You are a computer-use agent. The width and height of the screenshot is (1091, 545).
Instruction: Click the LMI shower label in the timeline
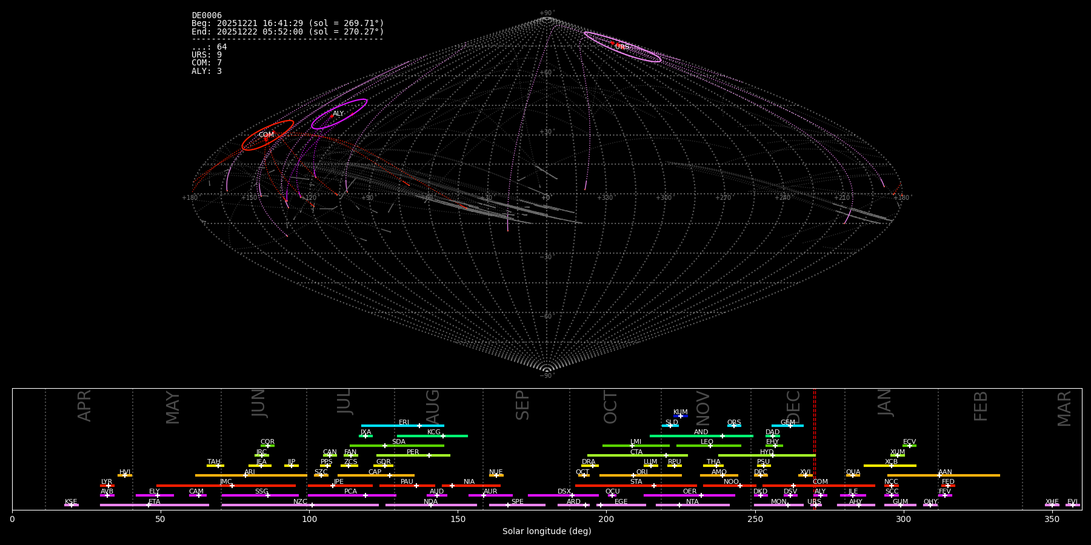pyautogui.click(x=636, y=442)
